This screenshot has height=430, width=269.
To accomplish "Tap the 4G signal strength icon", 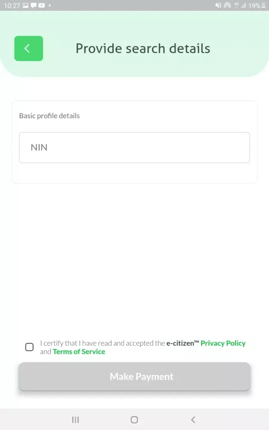I will [240, 6].
